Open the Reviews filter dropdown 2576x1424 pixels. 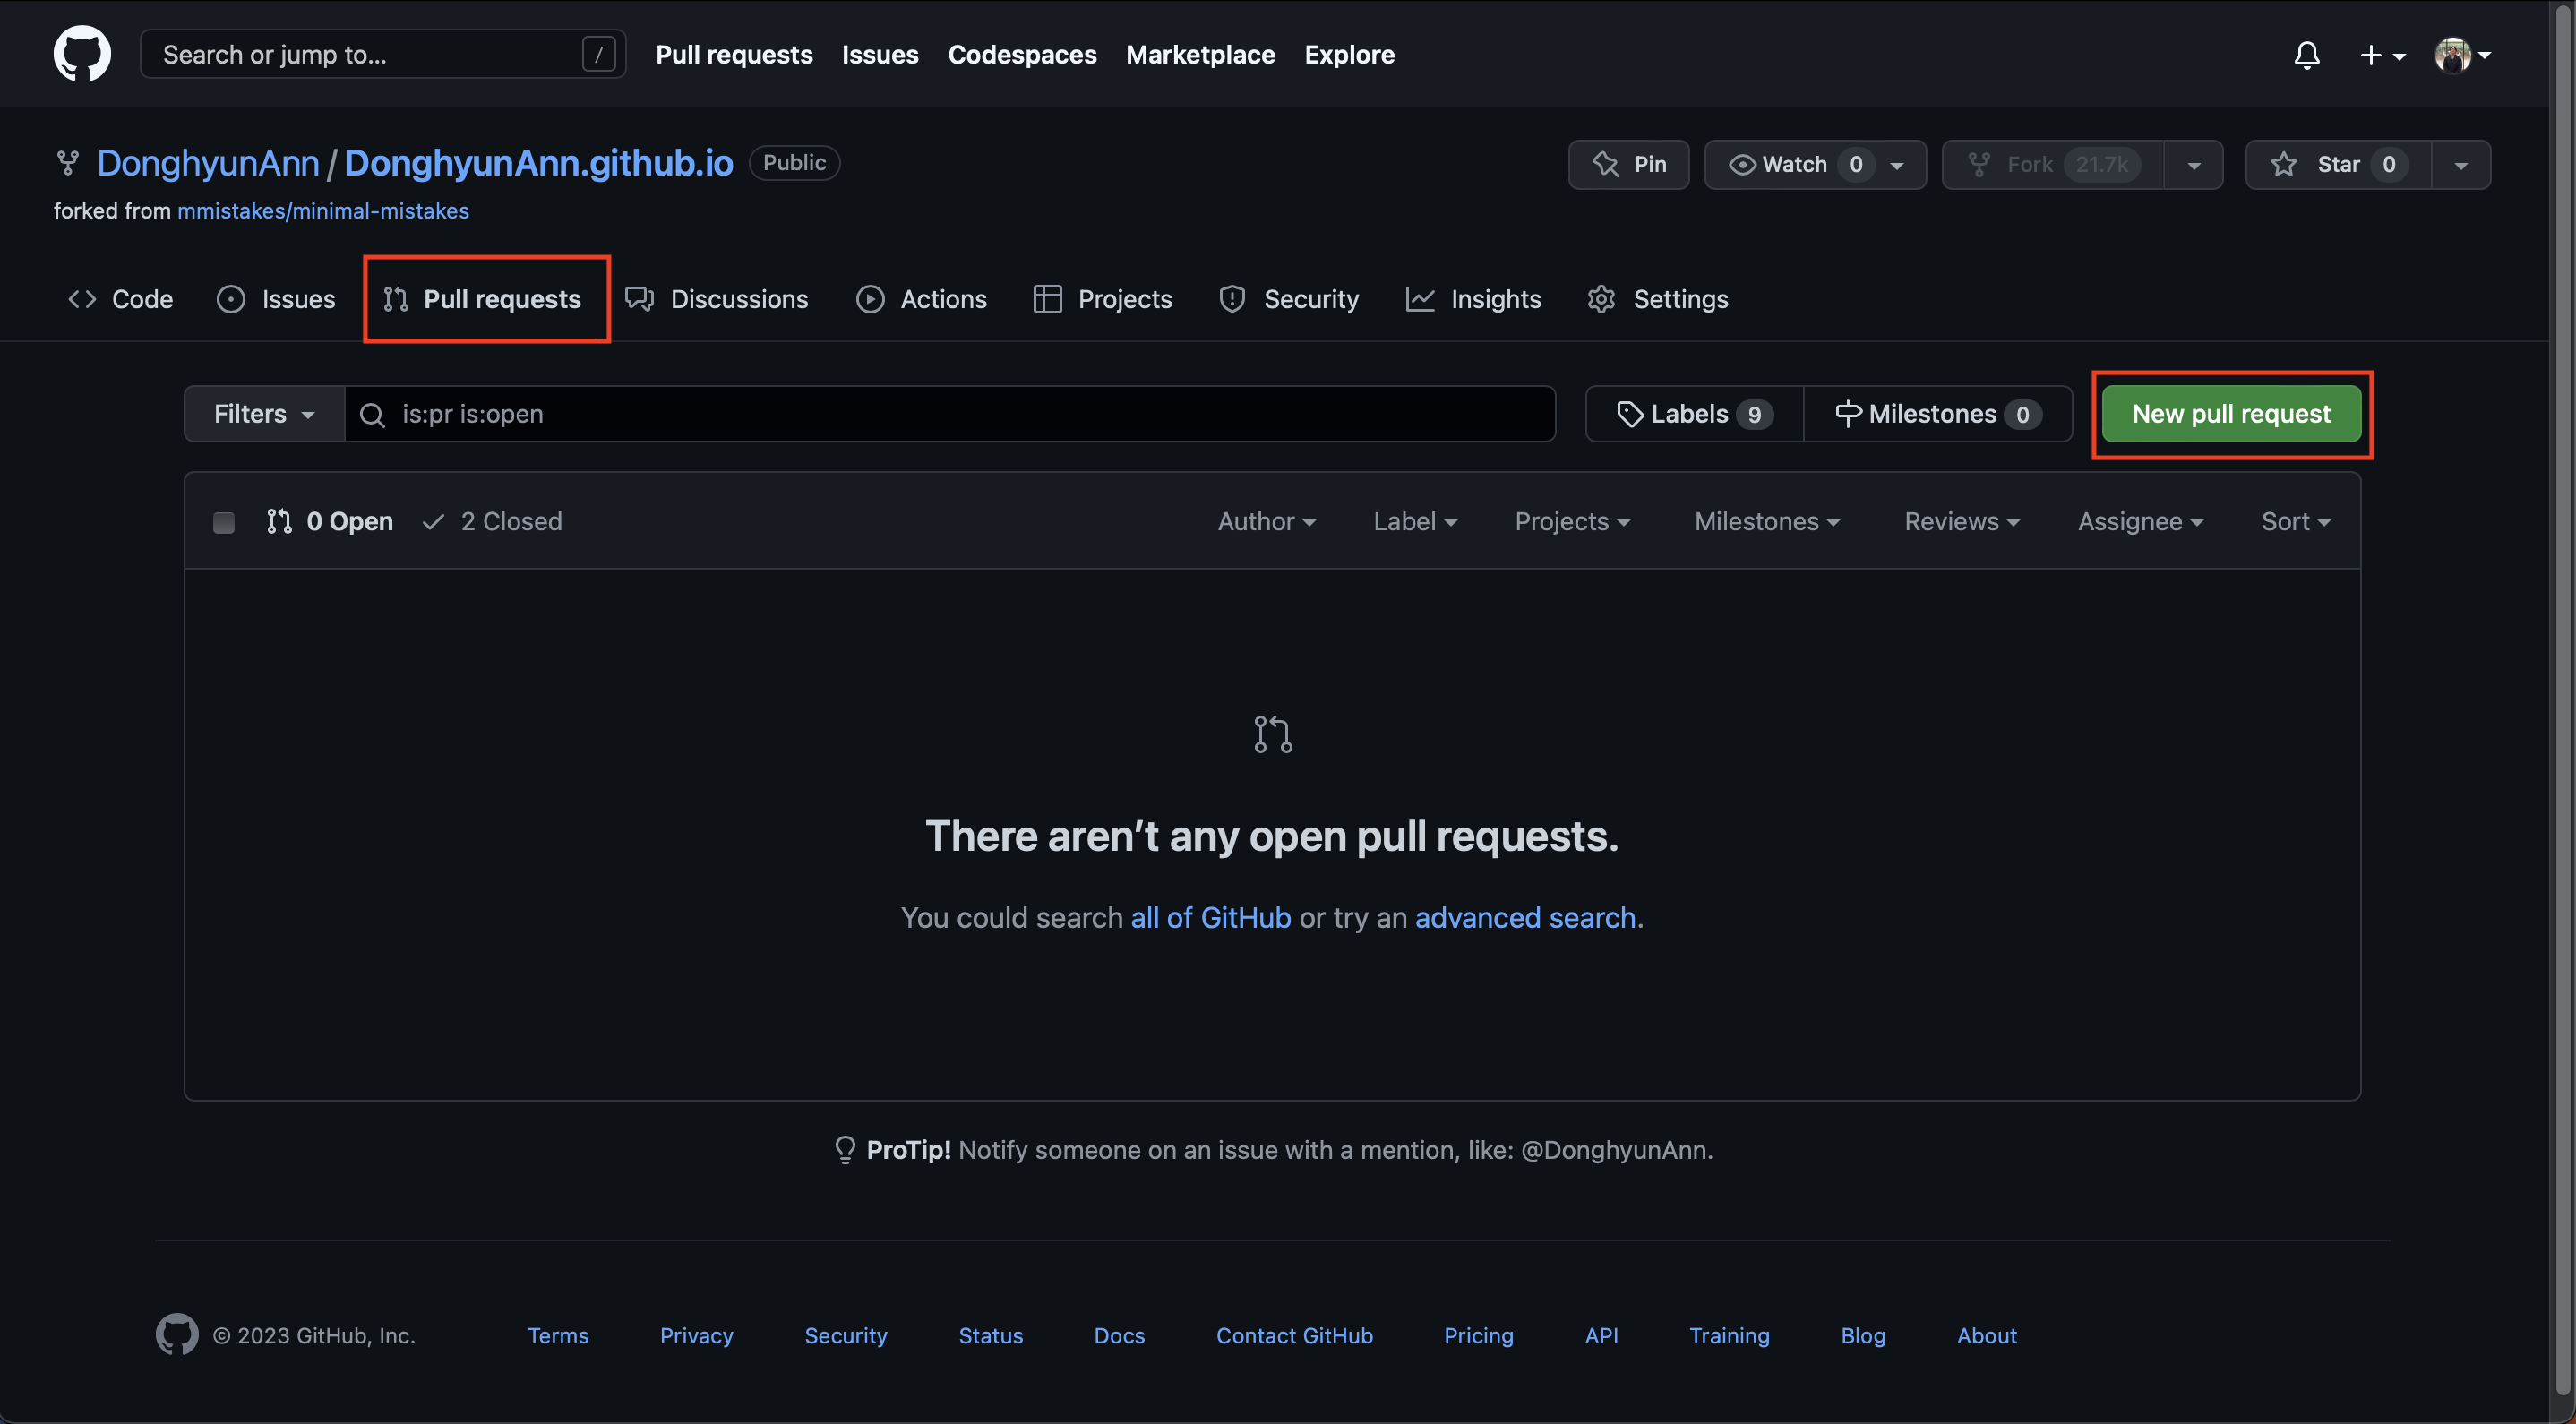(1962, 521)
